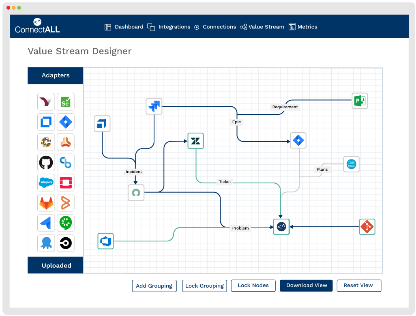This screenshot has width=416, height=316.
Task: Select the Salesforce adapter icon
Action: [46, 183]
